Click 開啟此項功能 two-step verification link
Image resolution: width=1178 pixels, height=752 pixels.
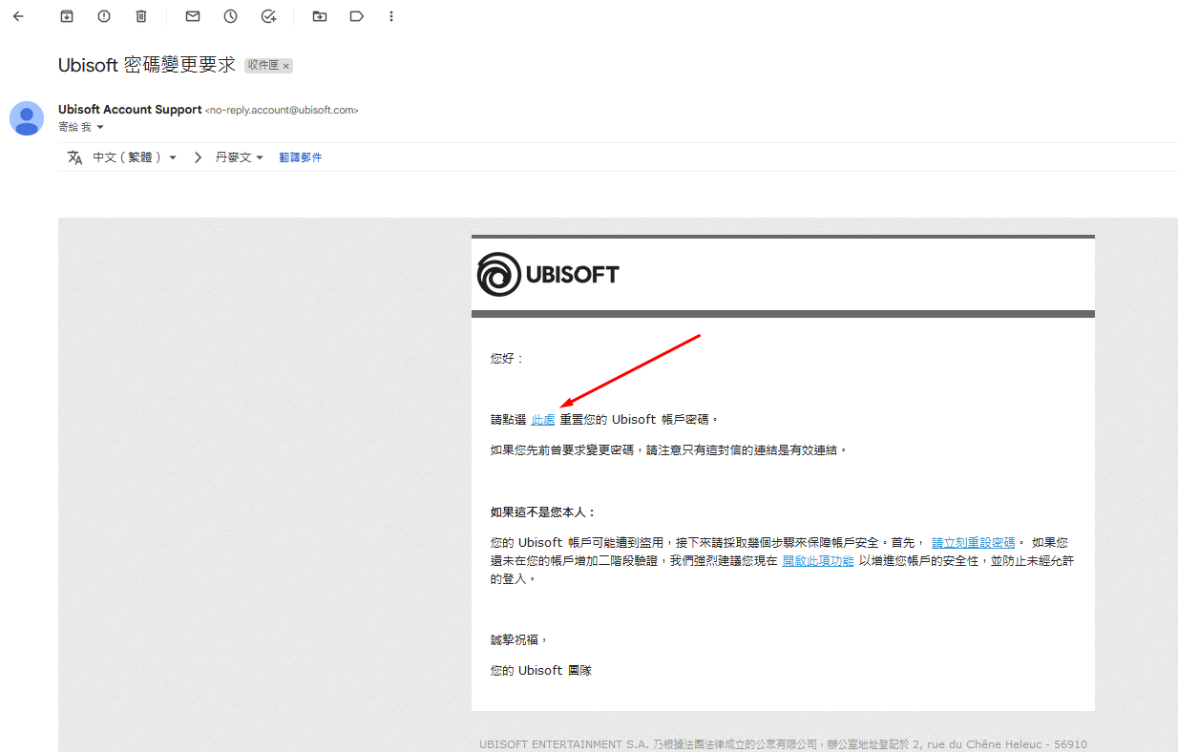click(818, 561)
